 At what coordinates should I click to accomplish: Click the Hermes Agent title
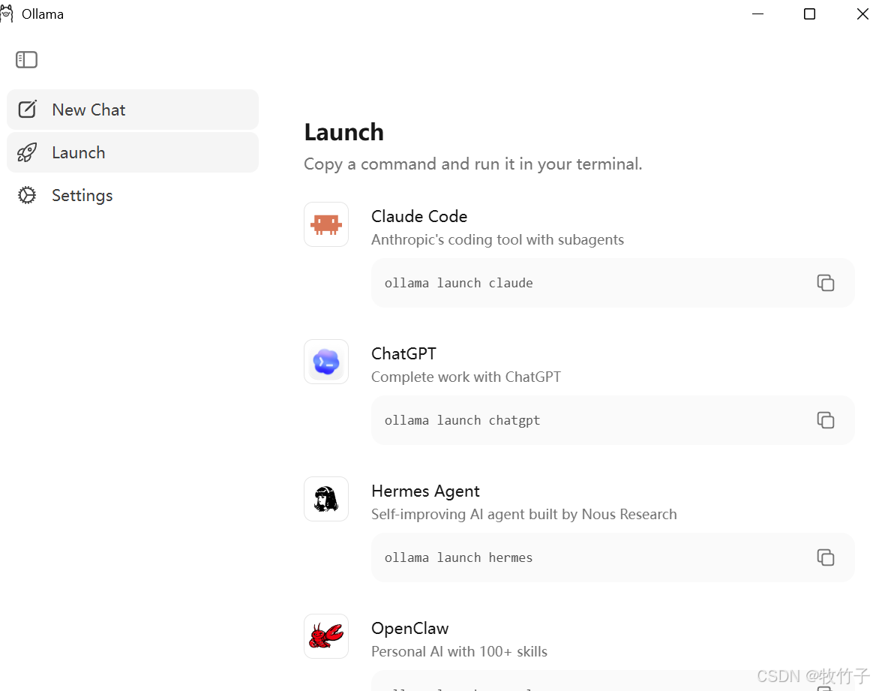pos(425,491)
